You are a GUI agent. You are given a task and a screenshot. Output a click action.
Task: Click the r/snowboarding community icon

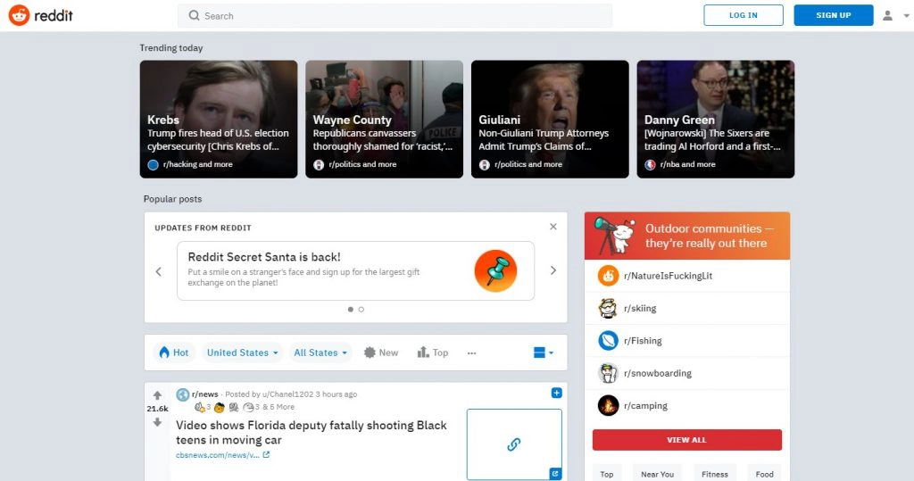[x=608, y=373]
